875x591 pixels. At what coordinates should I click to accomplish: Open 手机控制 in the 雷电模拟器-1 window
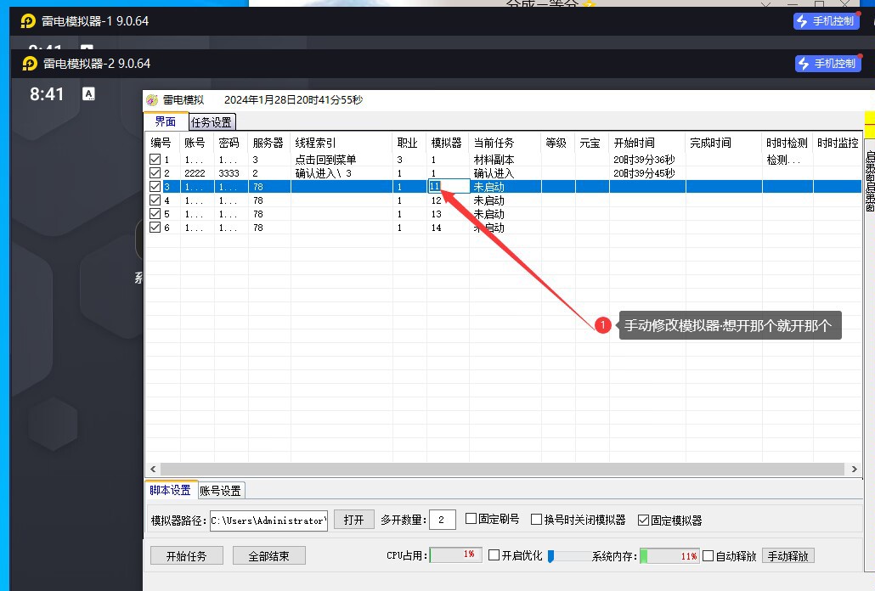826,21
